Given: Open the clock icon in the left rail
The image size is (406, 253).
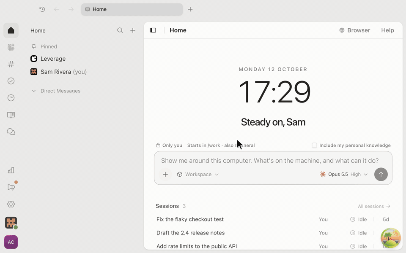Looking at the screenshot, I should click(11, 98).
